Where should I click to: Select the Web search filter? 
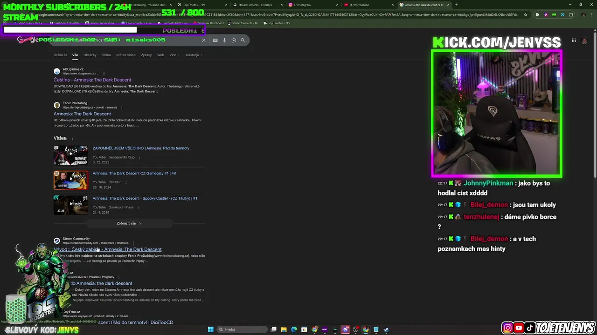(160, 55)
